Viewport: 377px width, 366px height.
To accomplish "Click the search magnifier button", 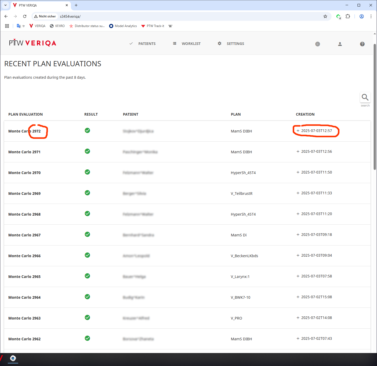I will point(365,98).
